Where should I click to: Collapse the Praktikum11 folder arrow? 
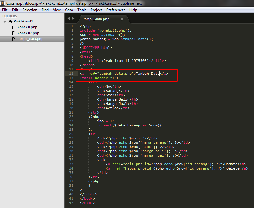click(5, 22)
